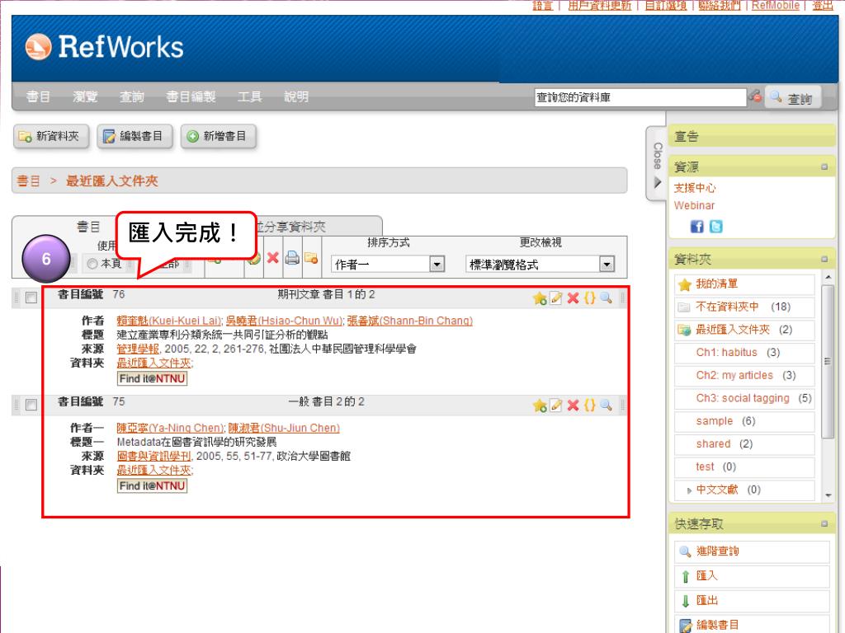
Task: Open the 工具 menu
Action: 249,97
